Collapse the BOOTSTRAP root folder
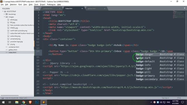 tap(3, 11)
